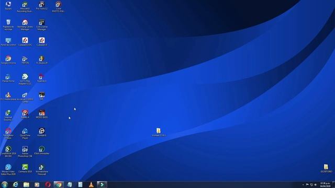Launch the Kontakt 6 desktop shortcut
The width and height of the screenshot is (335, 188).
tap(42, 132)
